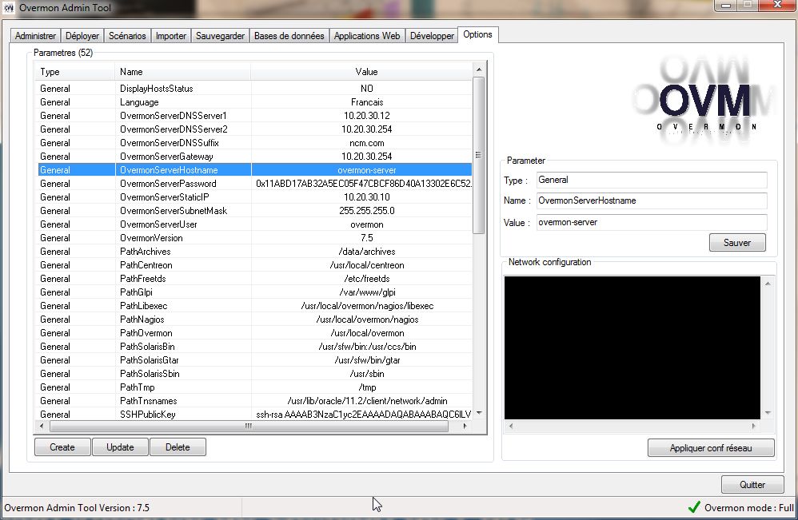The image size is (798, 520).
Task: Open the Déployer tab
Action: click(82, 36)
